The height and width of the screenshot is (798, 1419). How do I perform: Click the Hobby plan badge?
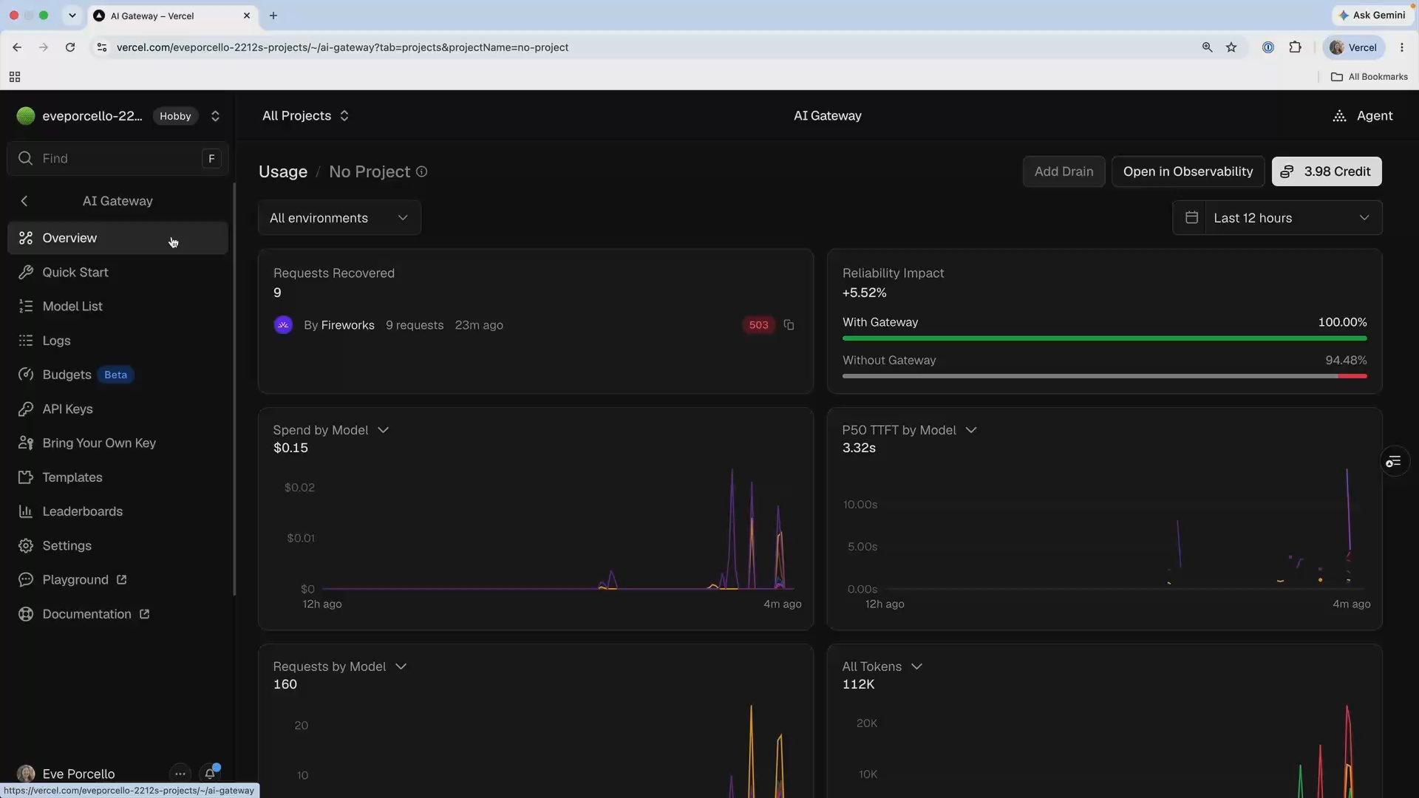[175, 116]
